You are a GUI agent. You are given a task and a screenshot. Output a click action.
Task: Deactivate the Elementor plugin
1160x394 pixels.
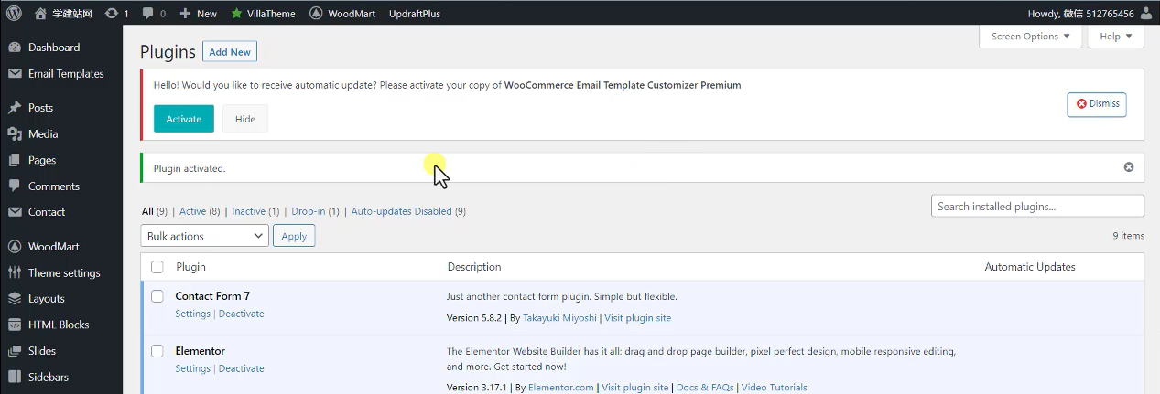click(241, 368)
